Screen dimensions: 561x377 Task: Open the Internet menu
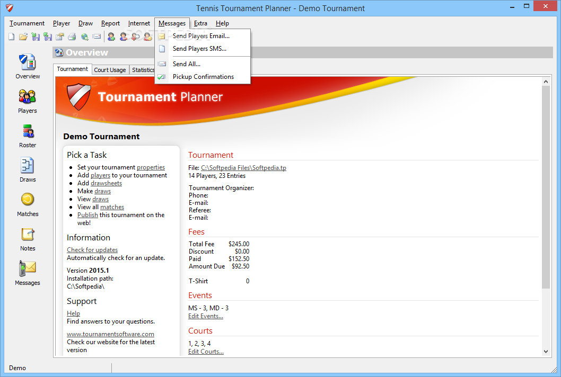point(139,23)
